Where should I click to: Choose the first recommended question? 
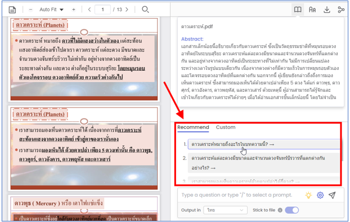264,144
